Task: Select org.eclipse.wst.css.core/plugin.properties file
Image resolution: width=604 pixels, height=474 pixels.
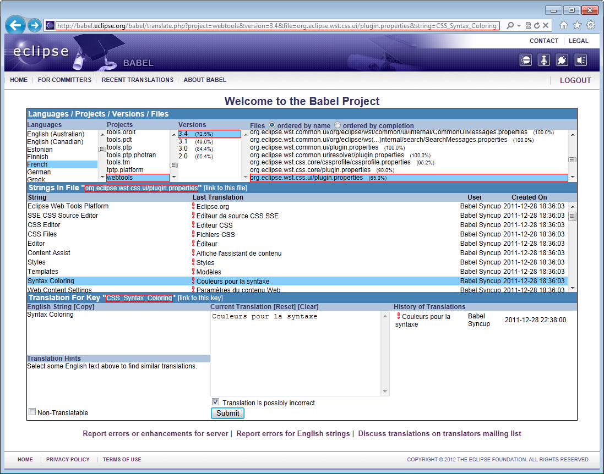Action: (x=409, y=170)
